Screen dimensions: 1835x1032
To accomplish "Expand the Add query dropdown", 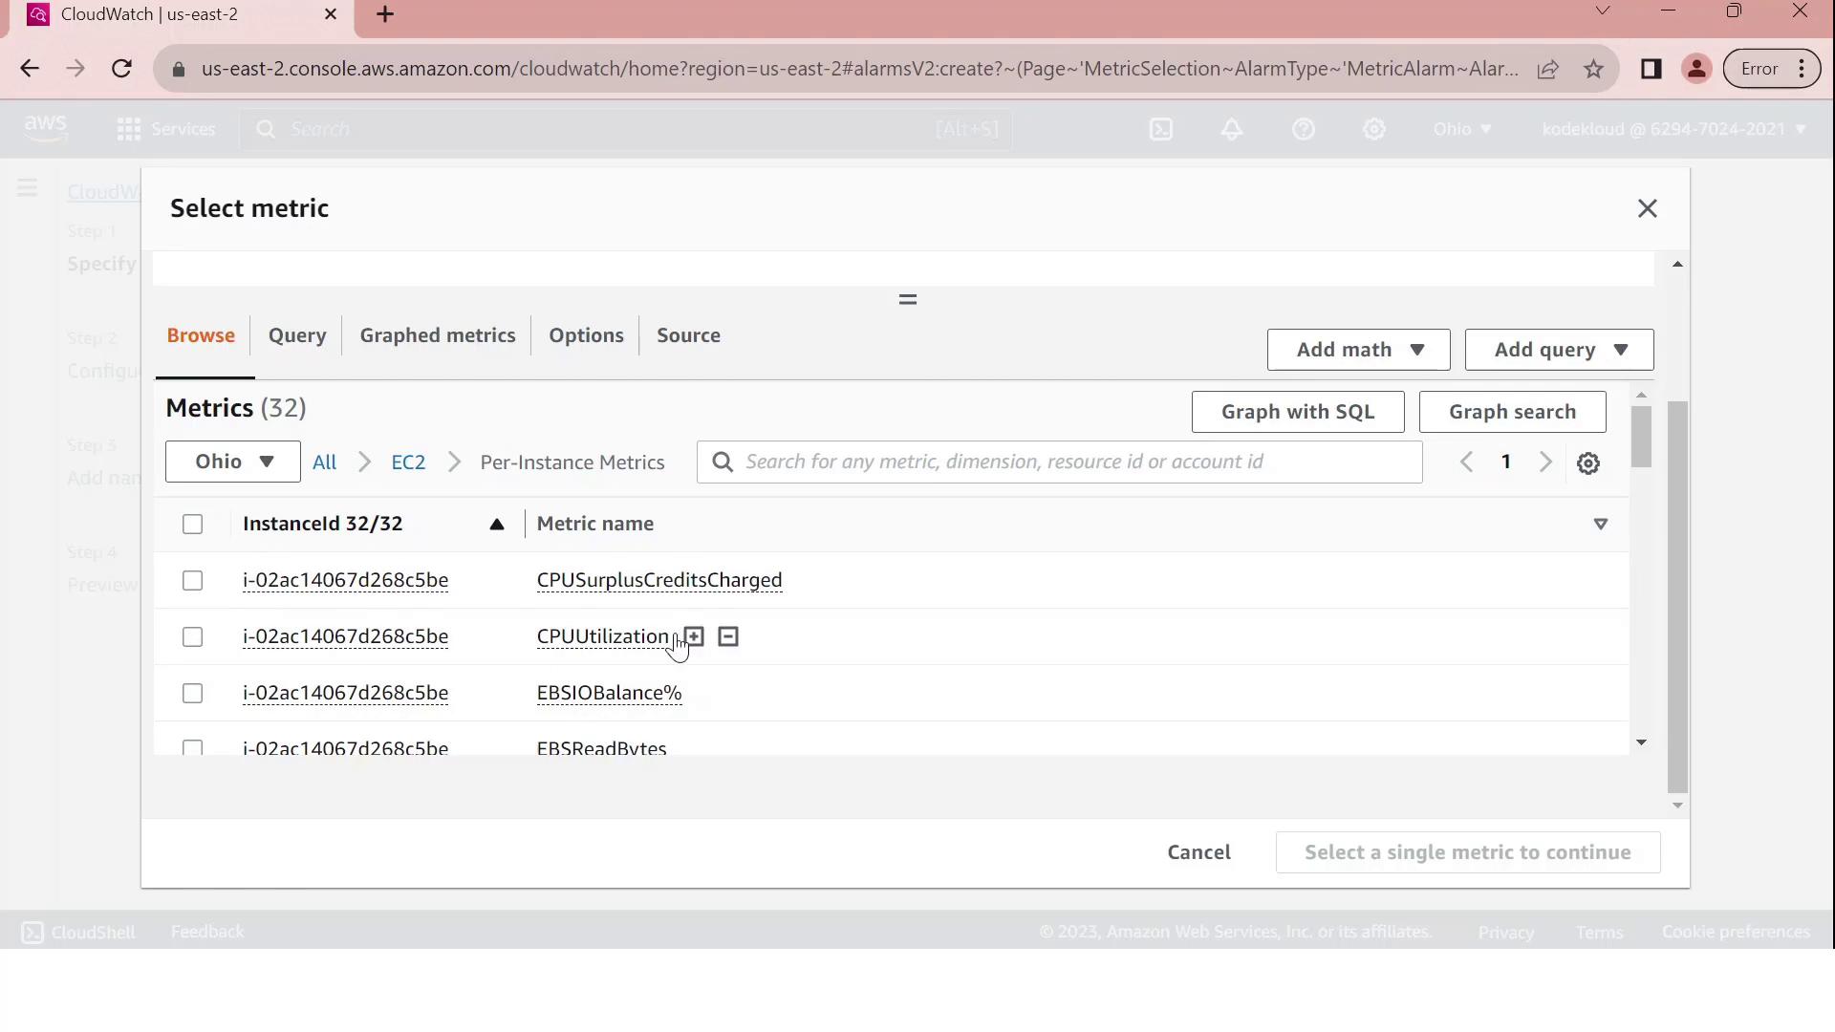I will (1559, 350).
